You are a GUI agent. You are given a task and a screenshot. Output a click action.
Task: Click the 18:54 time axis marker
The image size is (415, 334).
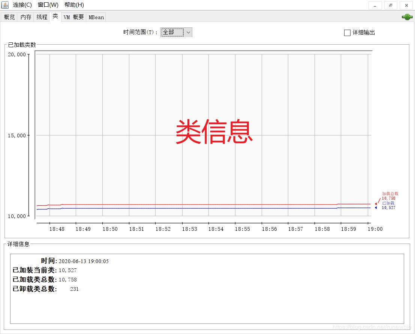pos(216,229)
